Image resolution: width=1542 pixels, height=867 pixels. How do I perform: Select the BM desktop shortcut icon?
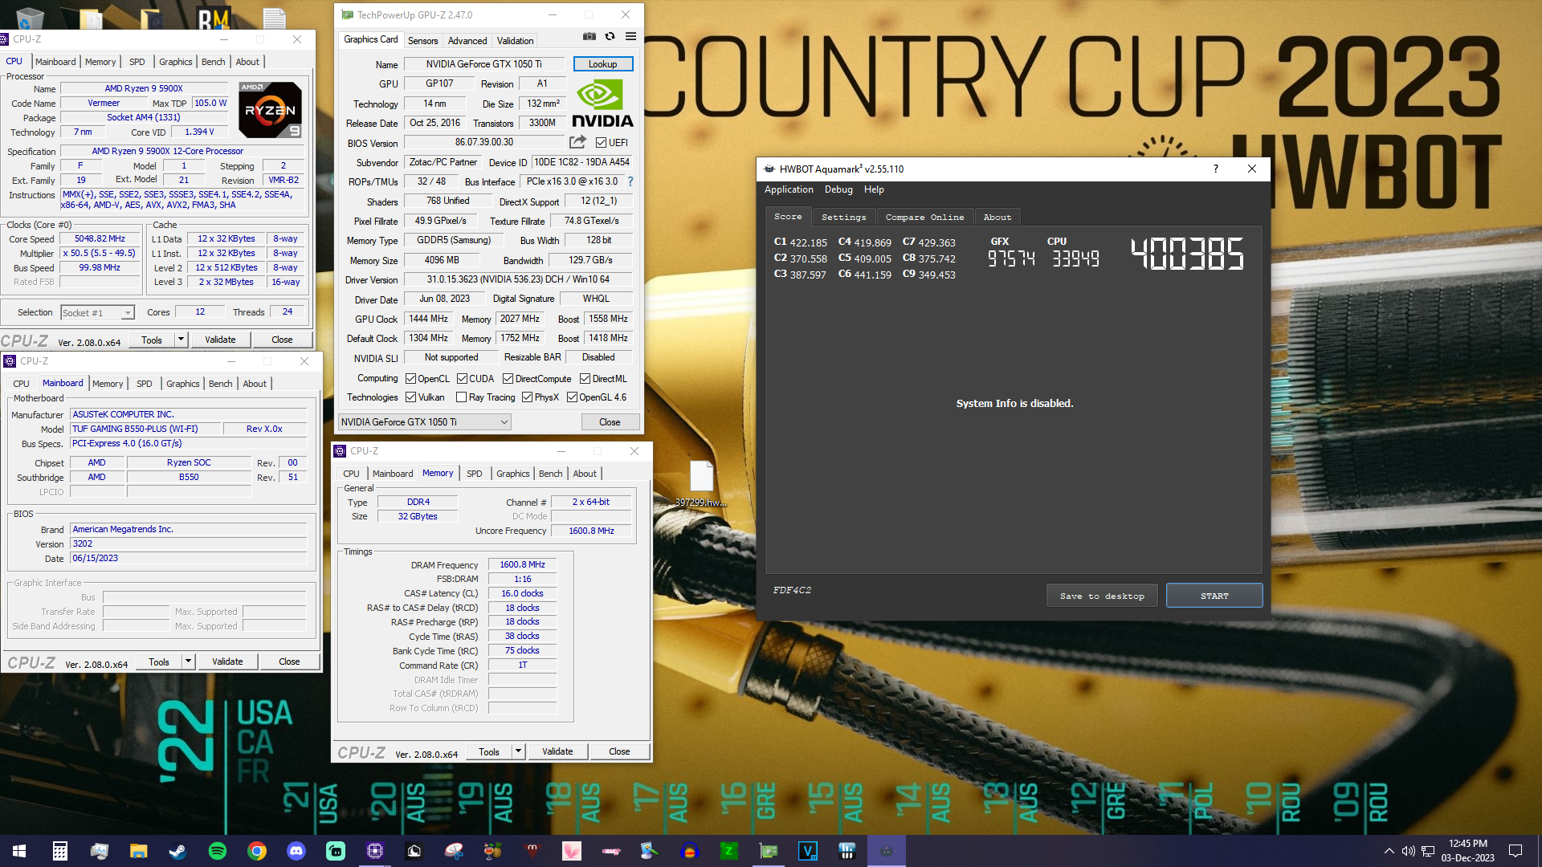214,18
